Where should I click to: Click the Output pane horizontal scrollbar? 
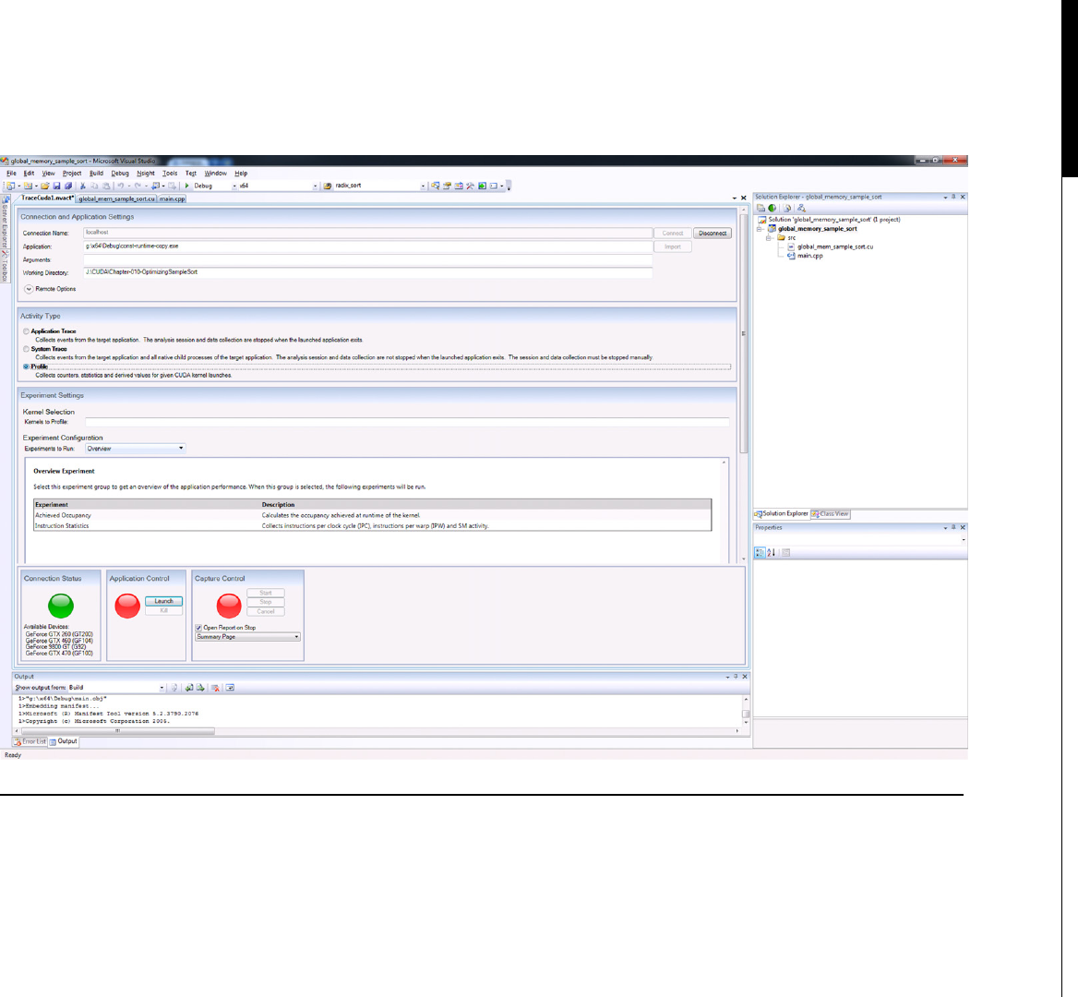[117, 731]
